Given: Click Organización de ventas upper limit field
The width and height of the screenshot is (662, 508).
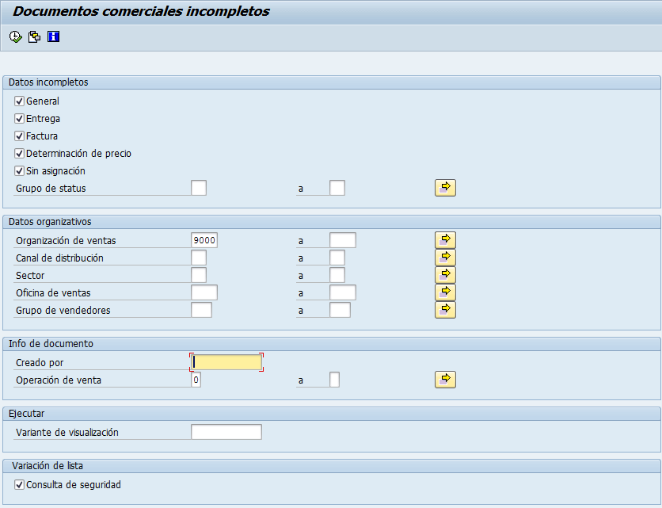Looking at the screenshot, I should [342, 240].
